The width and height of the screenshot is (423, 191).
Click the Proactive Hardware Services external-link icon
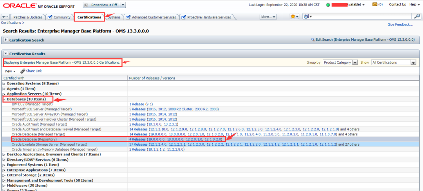tap(183, 17)
